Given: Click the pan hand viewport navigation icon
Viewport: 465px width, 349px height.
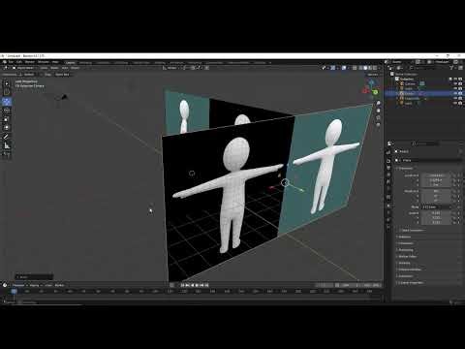Looking at the screenshot, I should (x=378, y=111).
